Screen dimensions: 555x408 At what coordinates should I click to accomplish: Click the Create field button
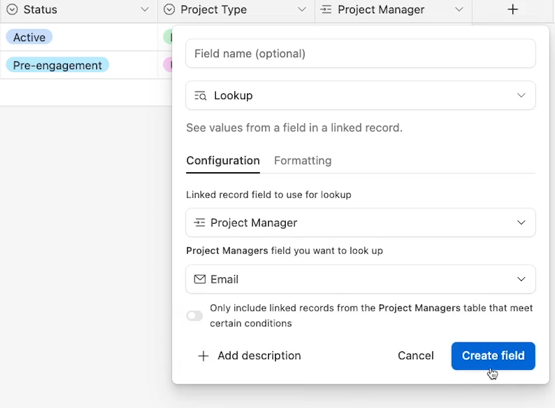pyautogui.click(x=493, y=356)
